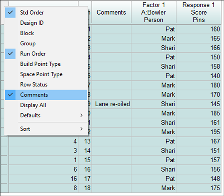This screenshot has width=224, height=196.
Task: Expand the Sort submenu arrow
Action: click(x=81, y=129)
